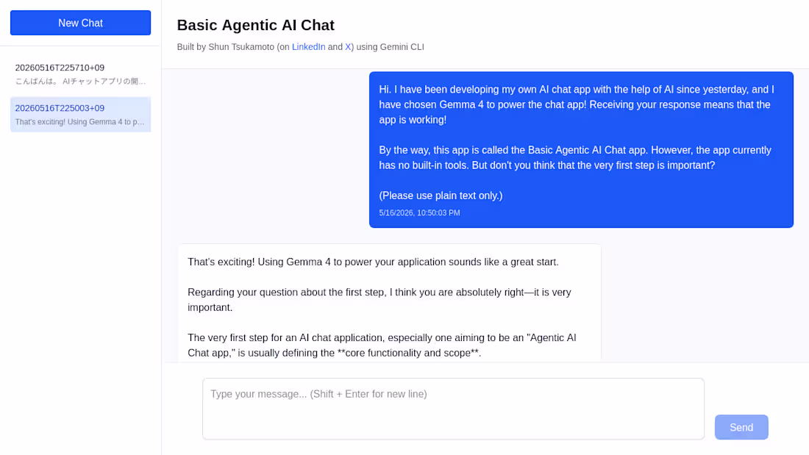The image size is (809, 455).
Task: Open the LinkedIn link in header
Action: tap(309, 47)
